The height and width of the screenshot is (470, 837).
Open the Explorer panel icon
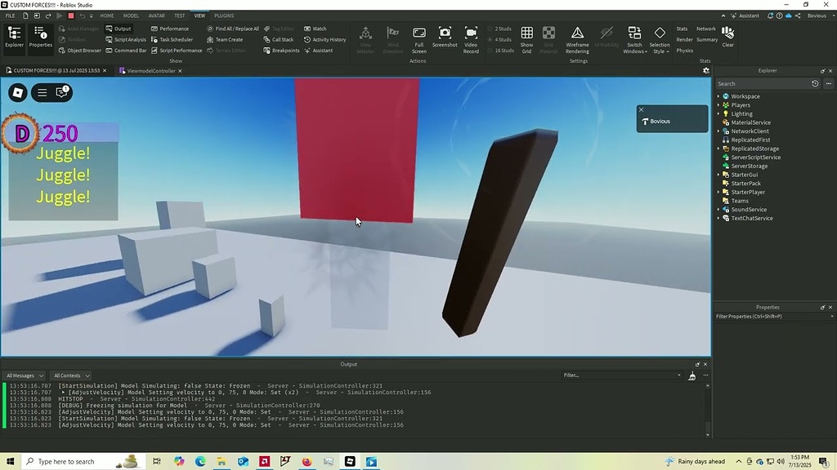13,33
